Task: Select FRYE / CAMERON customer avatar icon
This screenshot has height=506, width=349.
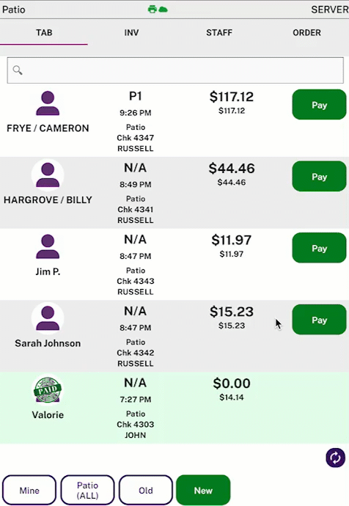Action: click(48, 103)
